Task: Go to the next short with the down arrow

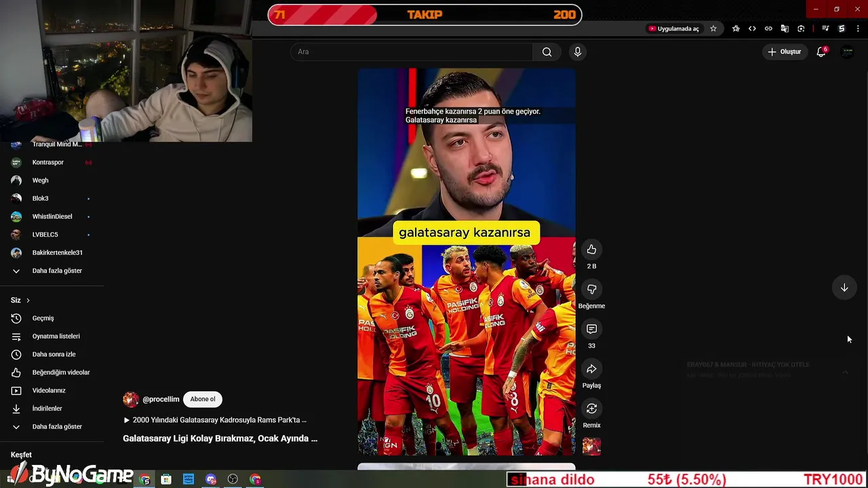Action: click(844, 287)
